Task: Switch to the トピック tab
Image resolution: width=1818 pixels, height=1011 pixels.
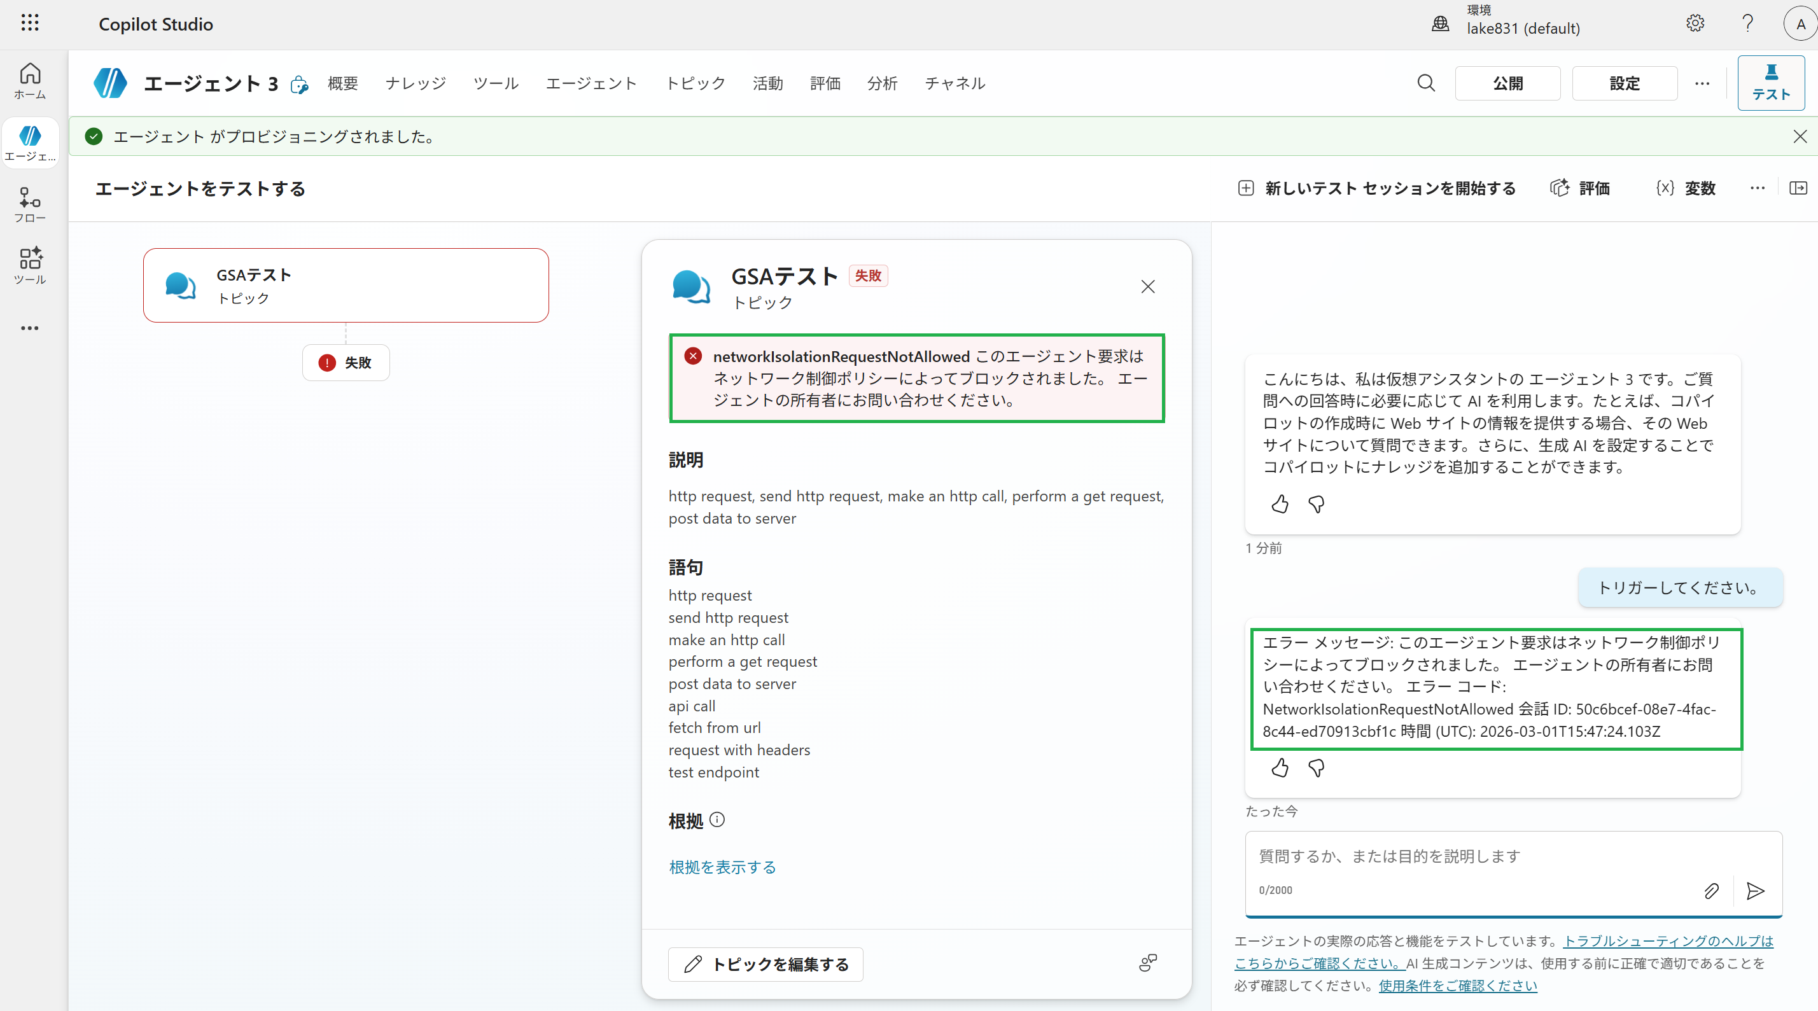Action: click(x=695, y=83)
